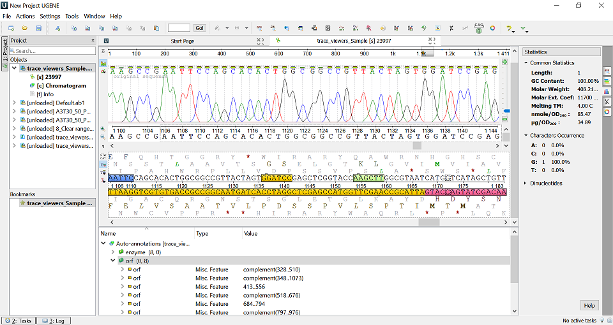This screenshot has height=325, width=613.
Task: Create a new document toolbar icon
Action: pyautogui.click(x=11, y=28)
